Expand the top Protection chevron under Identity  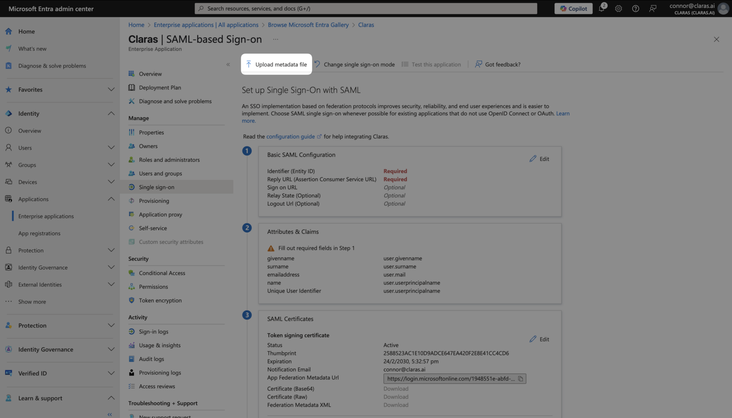click(x=111, y=250)
